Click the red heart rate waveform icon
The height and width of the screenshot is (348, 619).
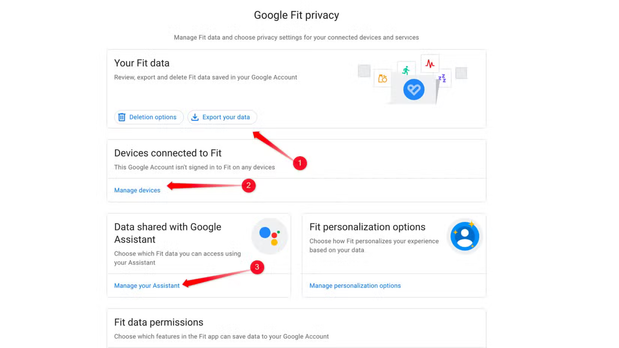pos(429,63)
